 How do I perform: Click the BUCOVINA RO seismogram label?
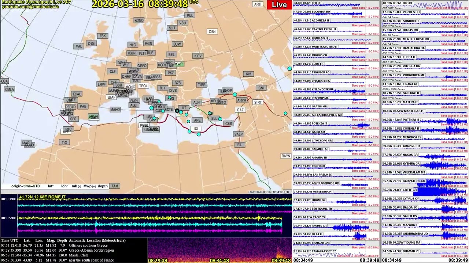pyautogui.click(x=312, y=12)
